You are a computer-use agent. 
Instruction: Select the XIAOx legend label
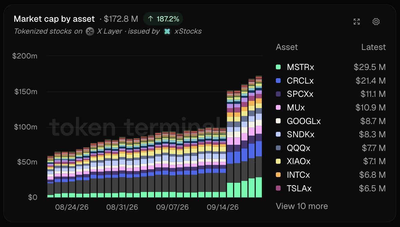click(x=299, y=161)
